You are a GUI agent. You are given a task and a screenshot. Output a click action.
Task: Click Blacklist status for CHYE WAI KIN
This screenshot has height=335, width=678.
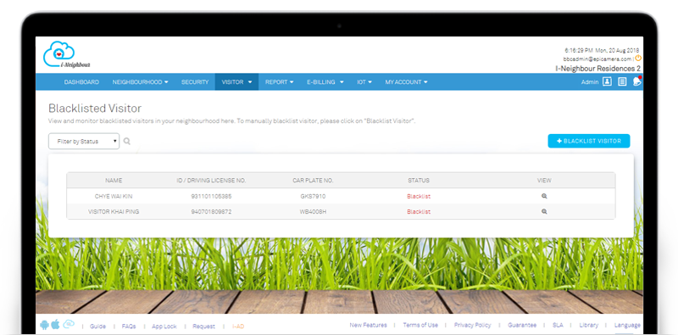pos(419,196)
